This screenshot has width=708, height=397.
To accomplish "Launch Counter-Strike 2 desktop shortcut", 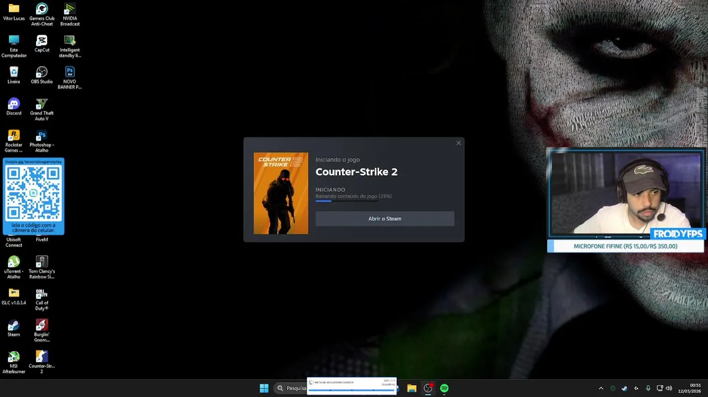I will click(x=42, y=362).
